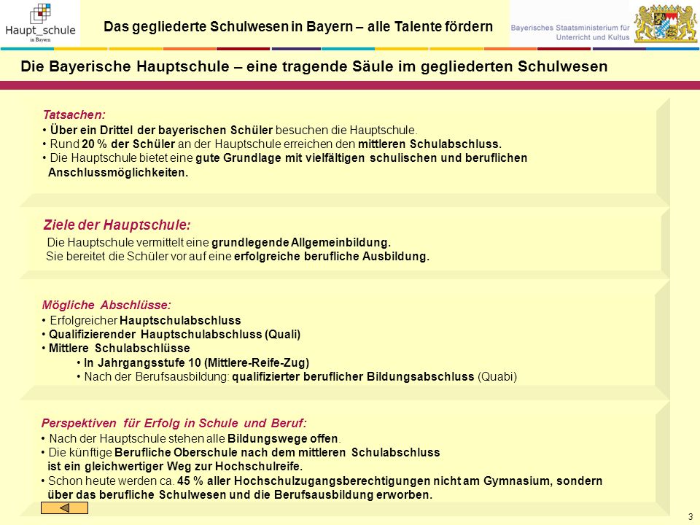Click the bold word 'Anschlussmöglichkeiten.'
Viewport: 700px width, 525px height.
118,173
